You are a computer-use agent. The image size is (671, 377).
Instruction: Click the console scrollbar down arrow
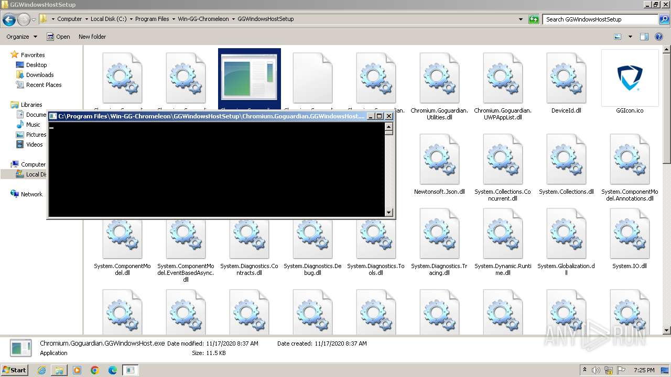[x=388, y=212]
